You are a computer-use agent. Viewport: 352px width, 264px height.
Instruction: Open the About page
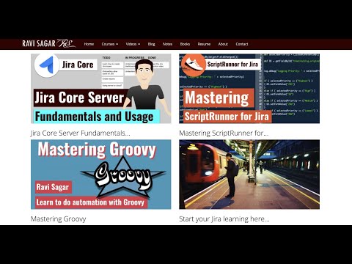click(223, 44)
